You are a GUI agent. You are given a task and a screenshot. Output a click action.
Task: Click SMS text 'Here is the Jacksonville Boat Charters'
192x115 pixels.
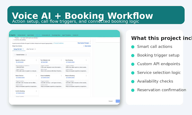coord(51,71)
